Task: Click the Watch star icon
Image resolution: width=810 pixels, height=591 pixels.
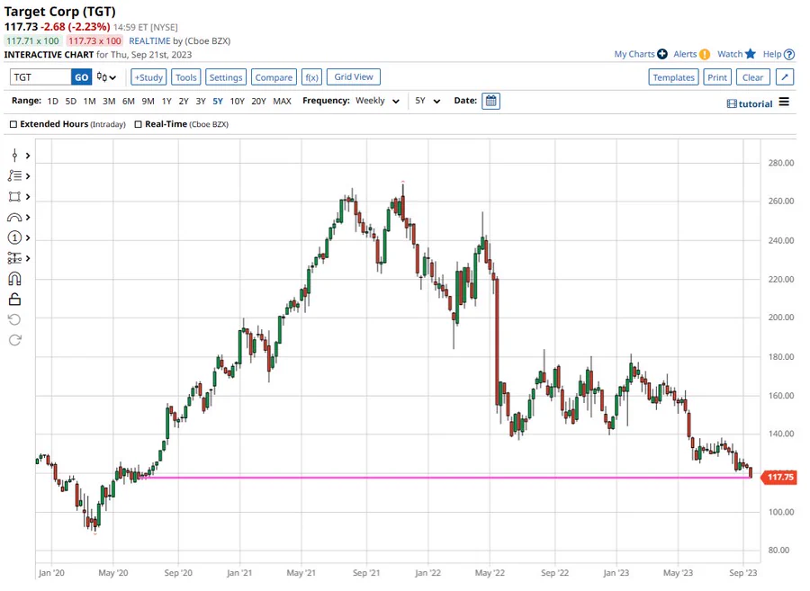Action: click(751, 54)
